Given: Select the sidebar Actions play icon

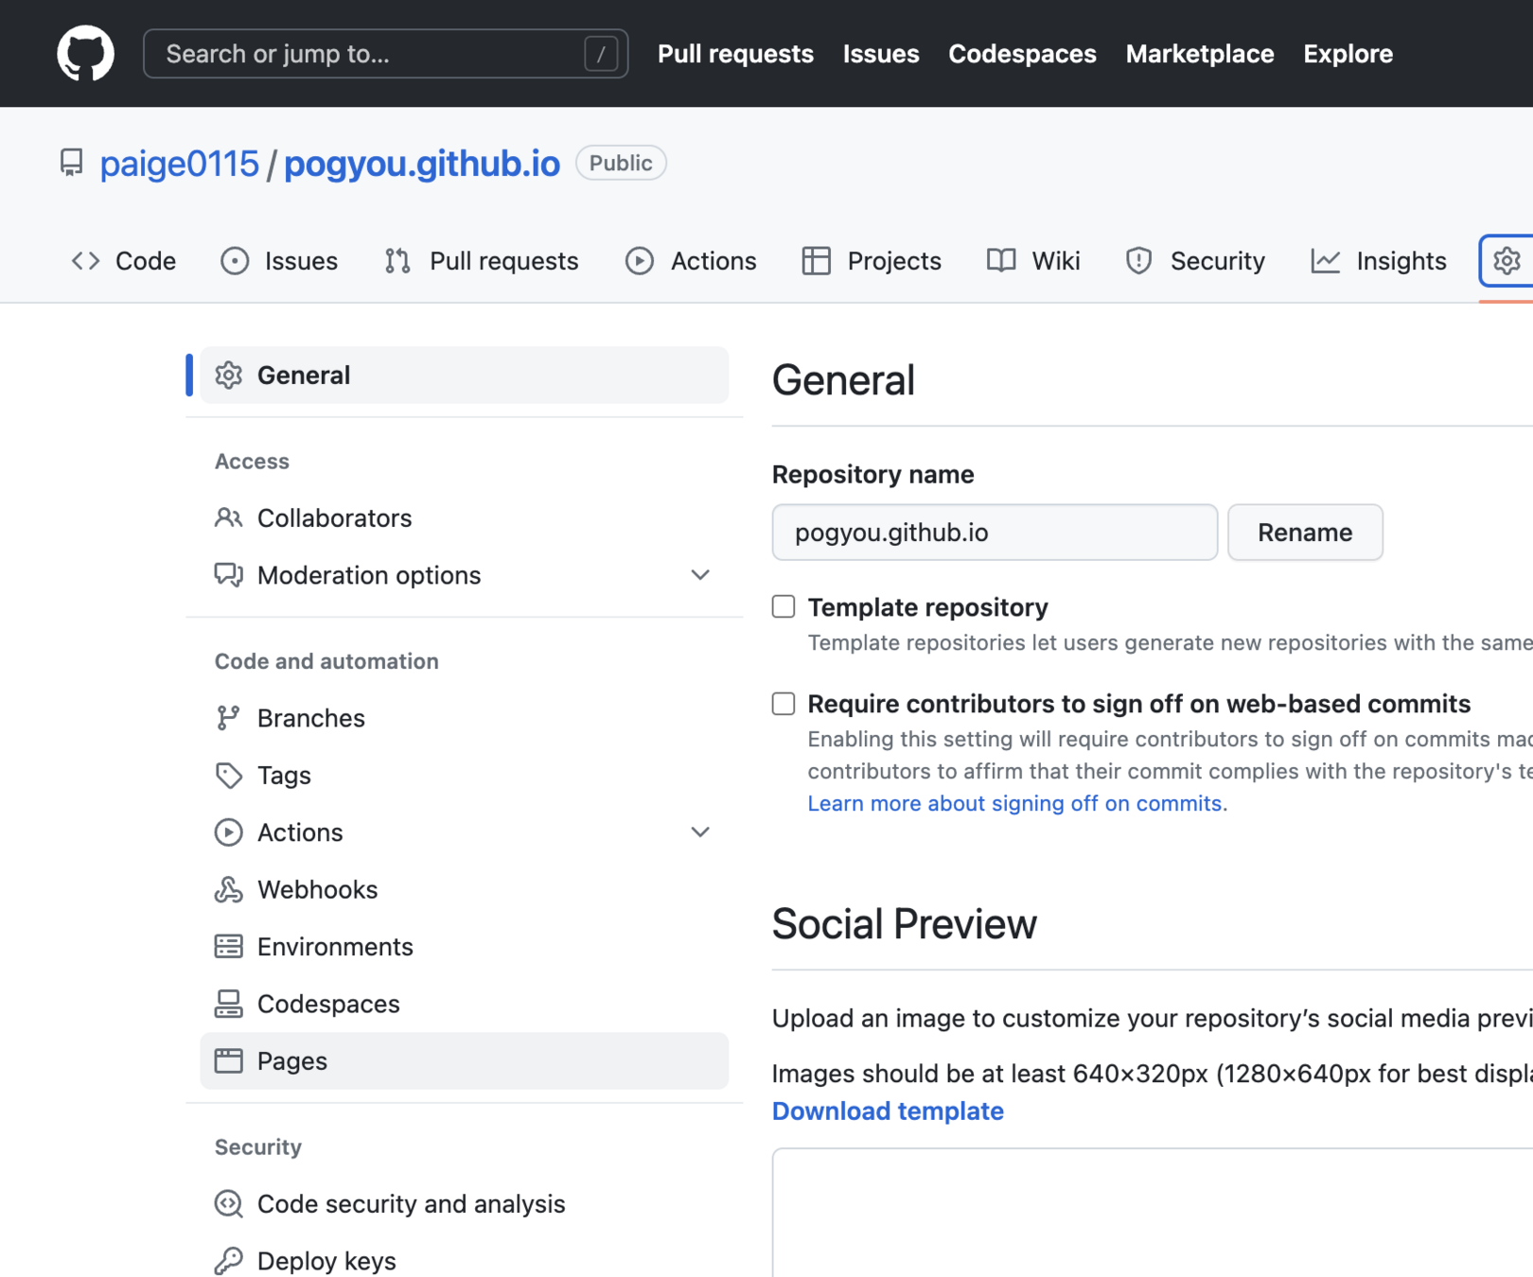Looking at the screenshot, I should click(228, 832).
